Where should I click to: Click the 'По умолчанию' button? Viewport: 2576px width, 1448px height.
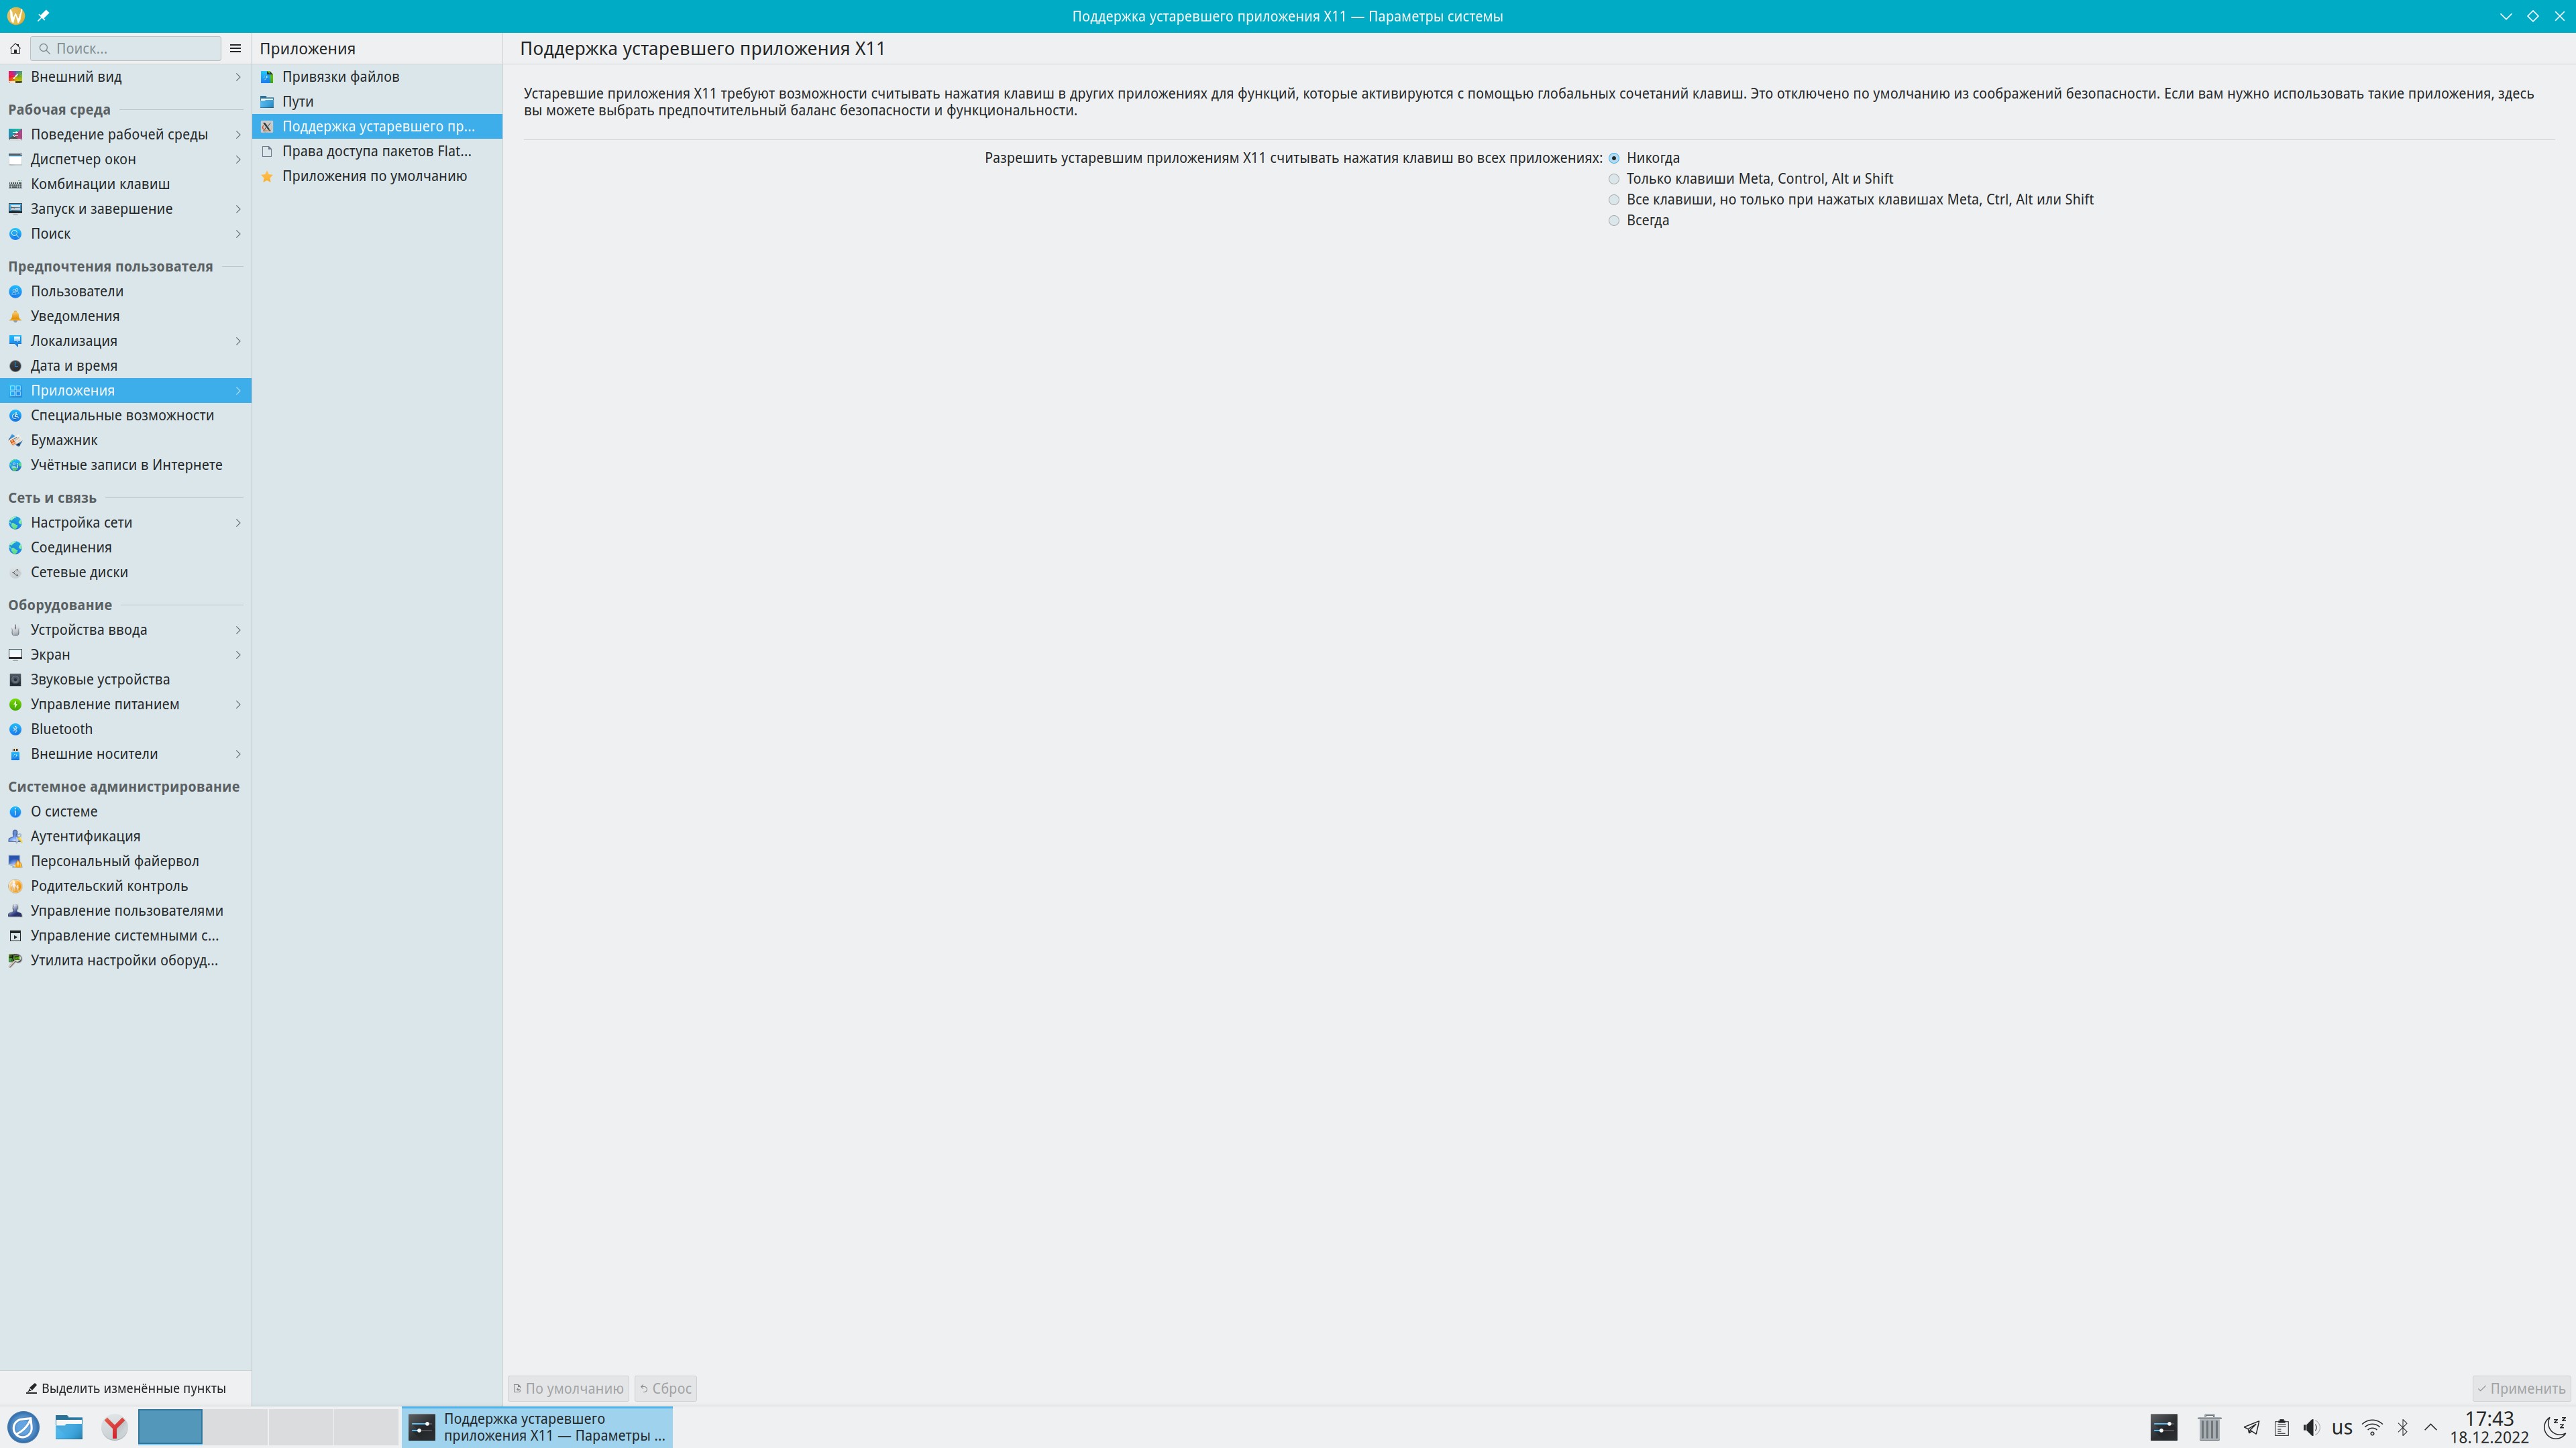point(568,1388)
